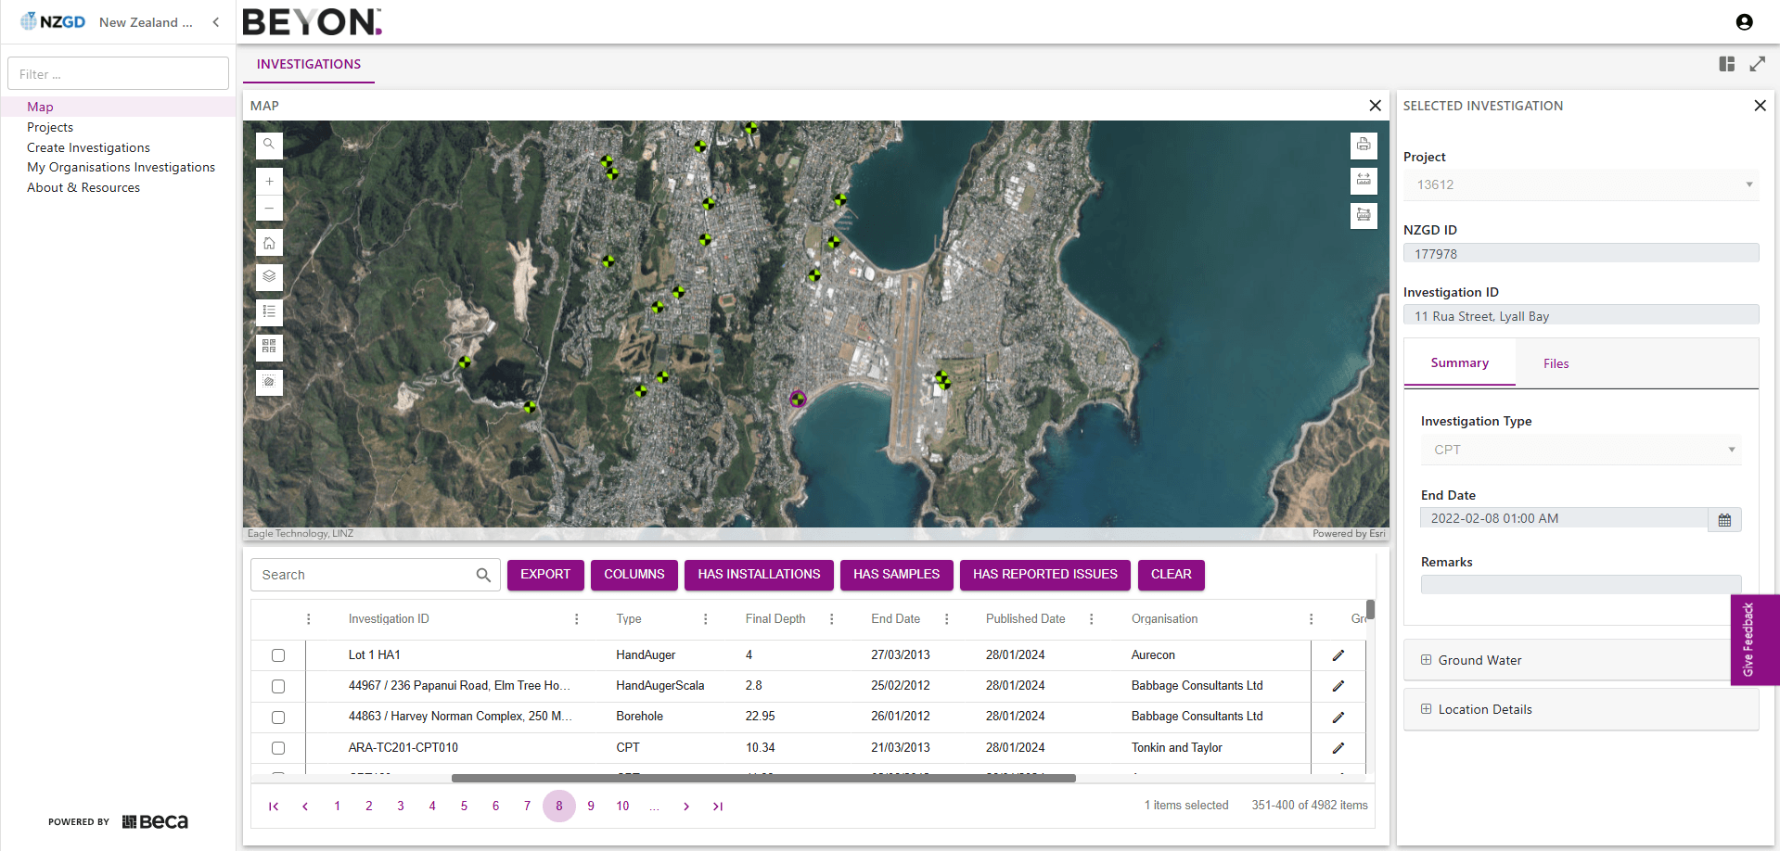The width and height of the screenshot is (1780, 851).
Task: Open the basemap gallery icon
Action: click(x=269, y=347)
